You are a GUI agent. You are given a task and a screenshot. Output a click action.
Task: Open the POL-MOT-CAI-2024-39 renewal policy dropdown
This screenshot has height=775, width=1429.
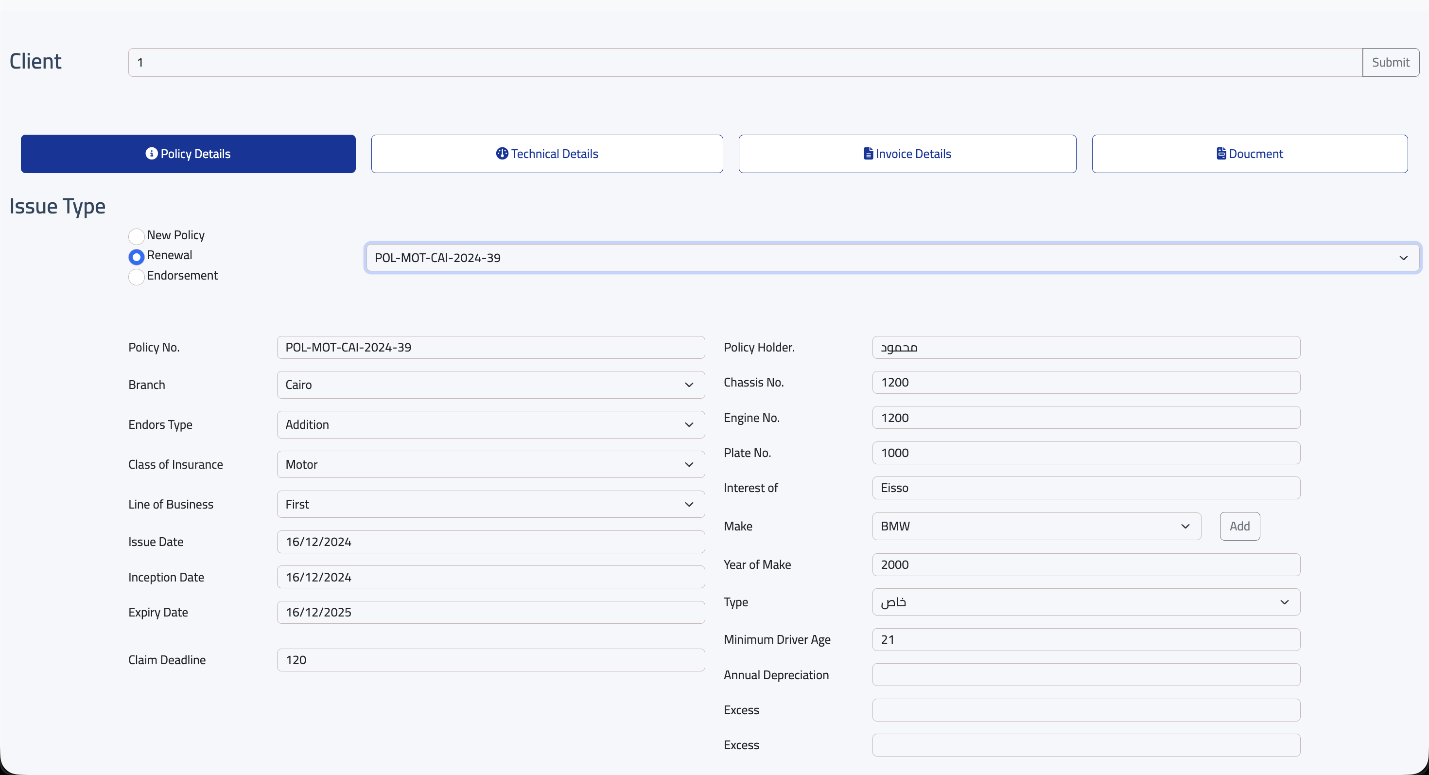pos(892,258)
